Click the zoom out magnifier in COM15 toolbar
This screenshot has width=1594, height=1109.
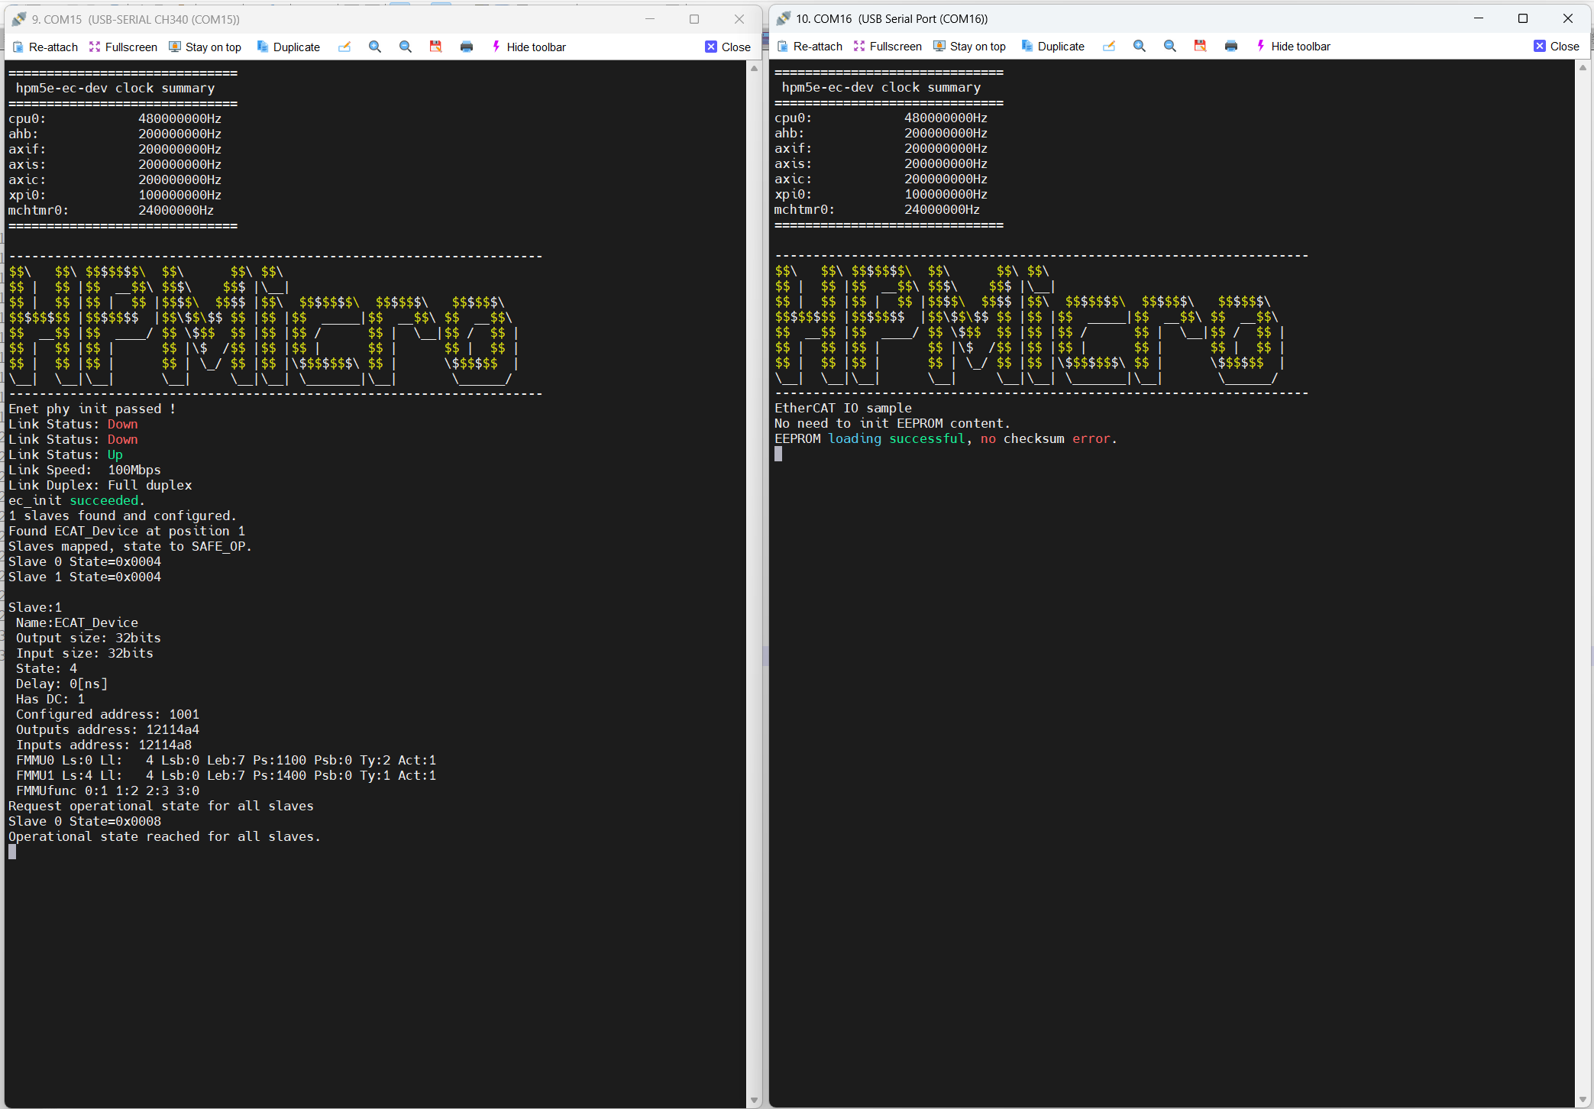pos(406,47)
